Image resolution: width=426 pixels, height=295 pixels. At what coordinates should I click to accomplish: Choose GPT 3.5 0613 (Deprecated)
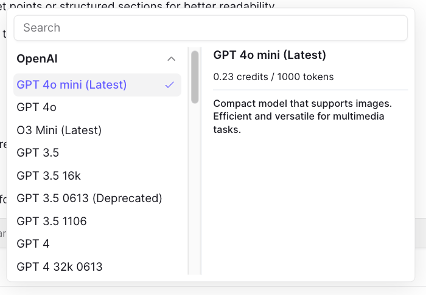97,198
